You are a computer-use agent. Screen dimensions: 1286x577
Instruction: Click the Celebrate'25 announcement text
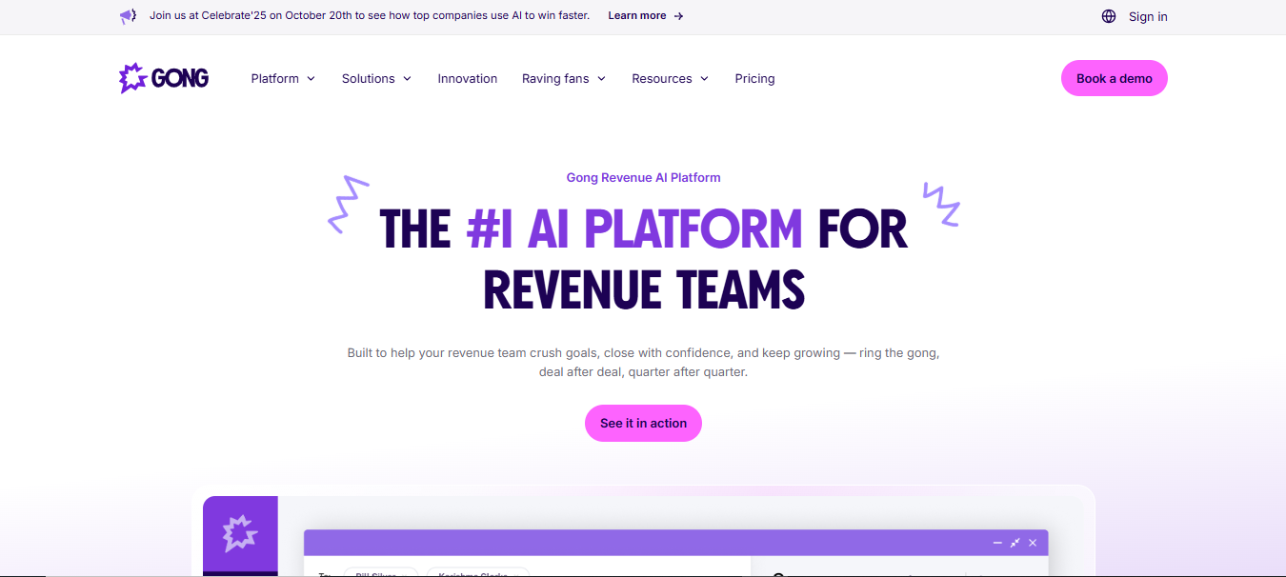point(370,16)
